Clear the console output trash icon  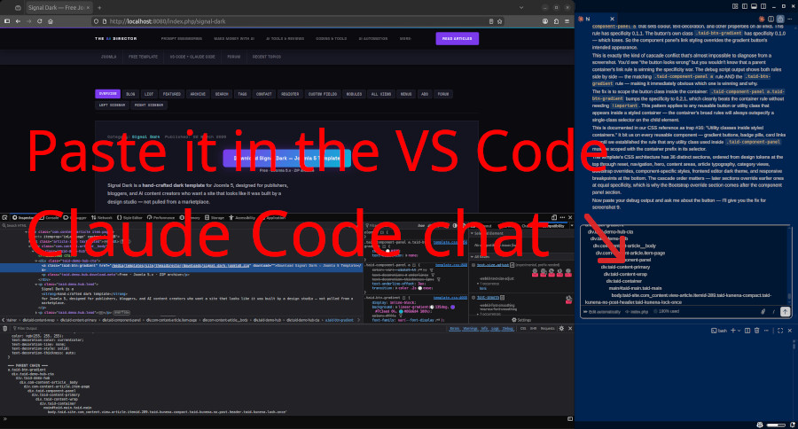[5, 329]
